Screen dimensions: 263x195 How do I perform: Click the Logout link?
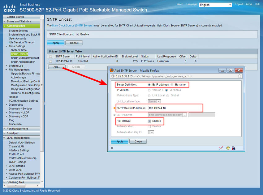239,4
